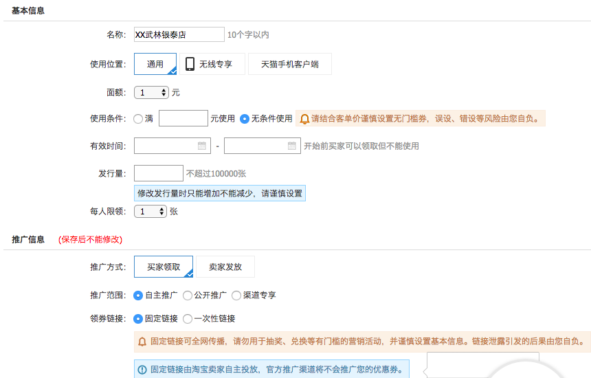Click the blue info icon near 固定链接
This screenshot has height=378, width=591.
click(x=142, y=369)
